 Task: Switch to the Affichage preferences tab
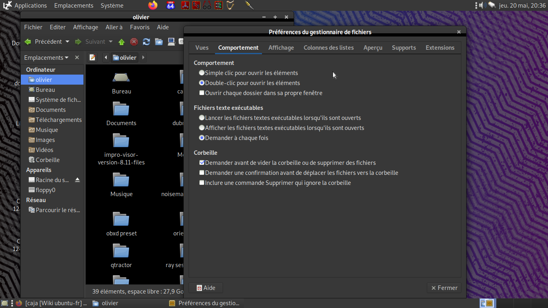tap(281, 48)
